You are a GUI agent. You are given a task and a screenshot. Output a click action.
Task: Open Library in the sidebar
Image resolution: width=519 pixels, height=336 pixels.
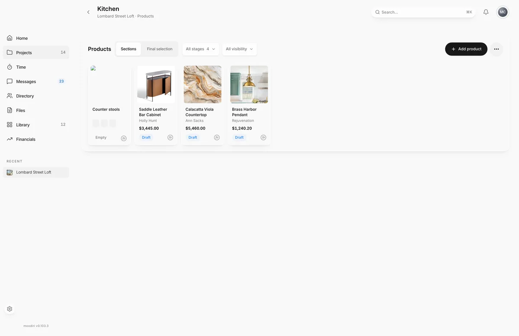coord(36,125)
